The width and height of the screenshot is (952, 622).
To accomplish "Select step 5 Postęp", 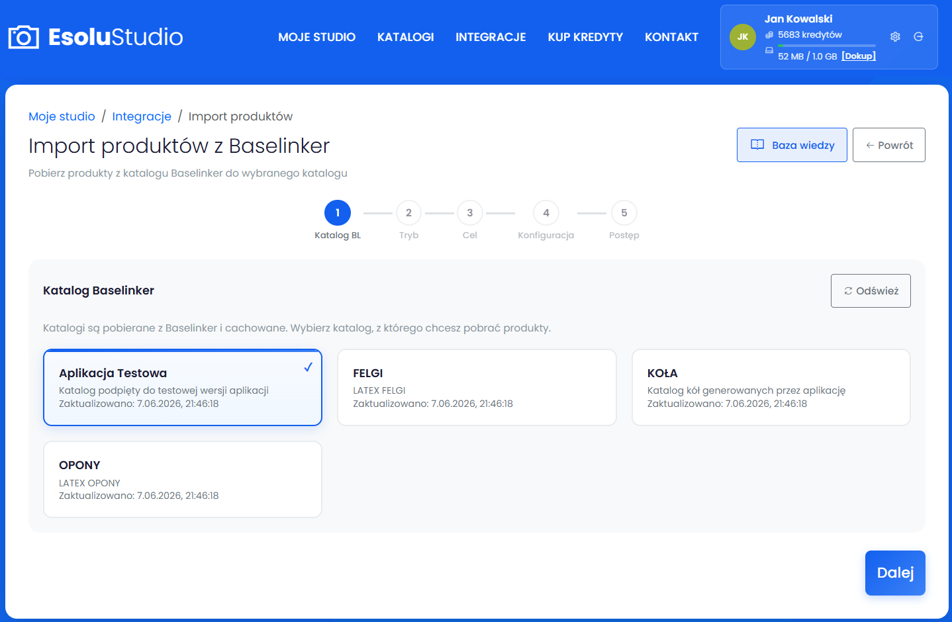I will pos(624,220).
